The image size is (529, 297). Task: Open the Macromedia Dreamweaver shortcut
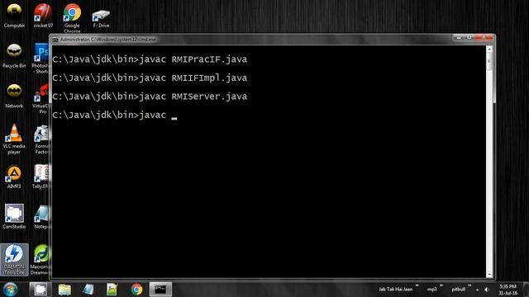[41, 259]
